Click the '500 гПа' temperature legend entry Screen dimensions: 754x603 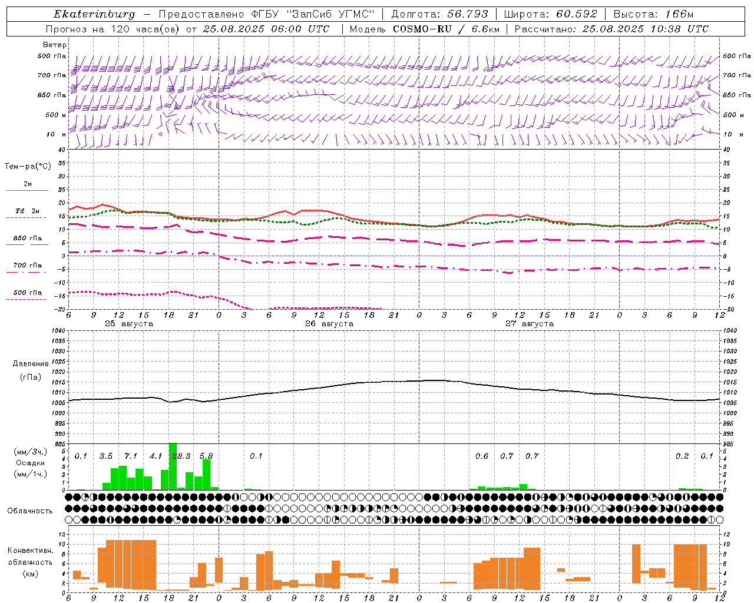[x=28, y=293]
